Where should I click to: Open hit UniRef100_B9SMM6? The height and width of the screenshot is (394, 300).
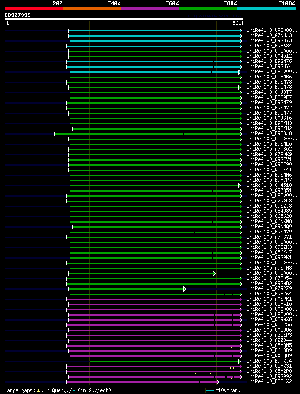(269, 175)
